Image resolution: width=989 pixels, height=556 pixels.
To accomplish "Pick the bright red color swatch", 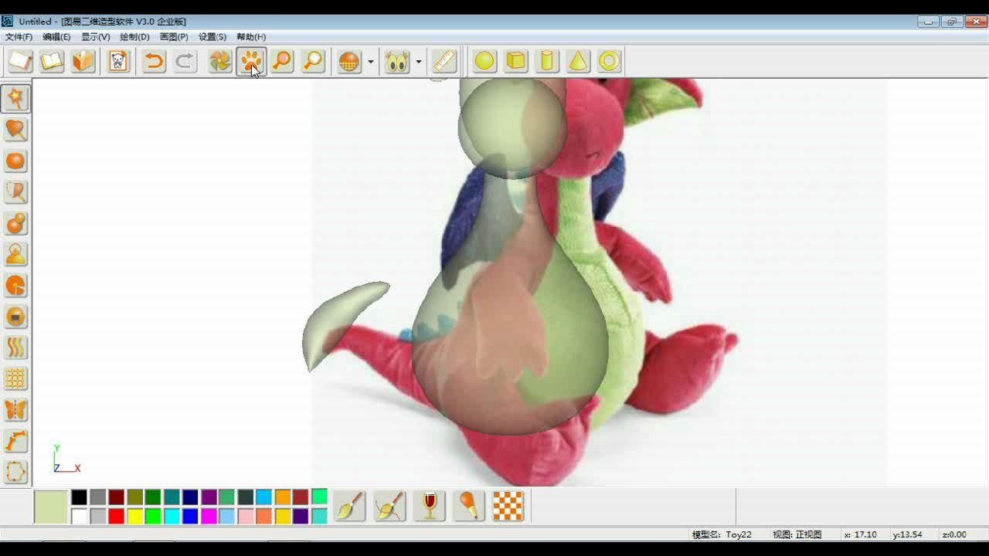I will pos(116,516).
